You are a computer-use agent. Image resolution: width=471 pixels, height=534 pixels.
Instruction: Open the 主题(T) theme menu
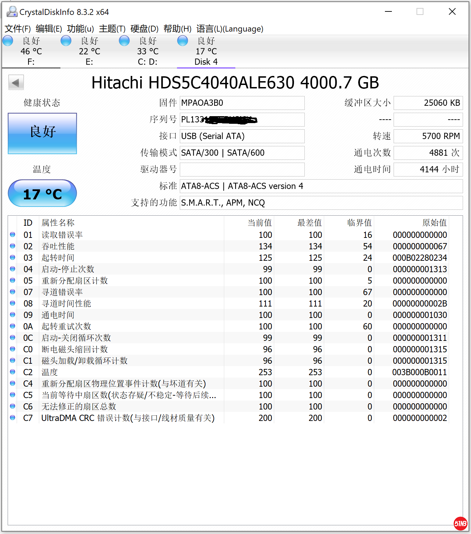[112, 29]
